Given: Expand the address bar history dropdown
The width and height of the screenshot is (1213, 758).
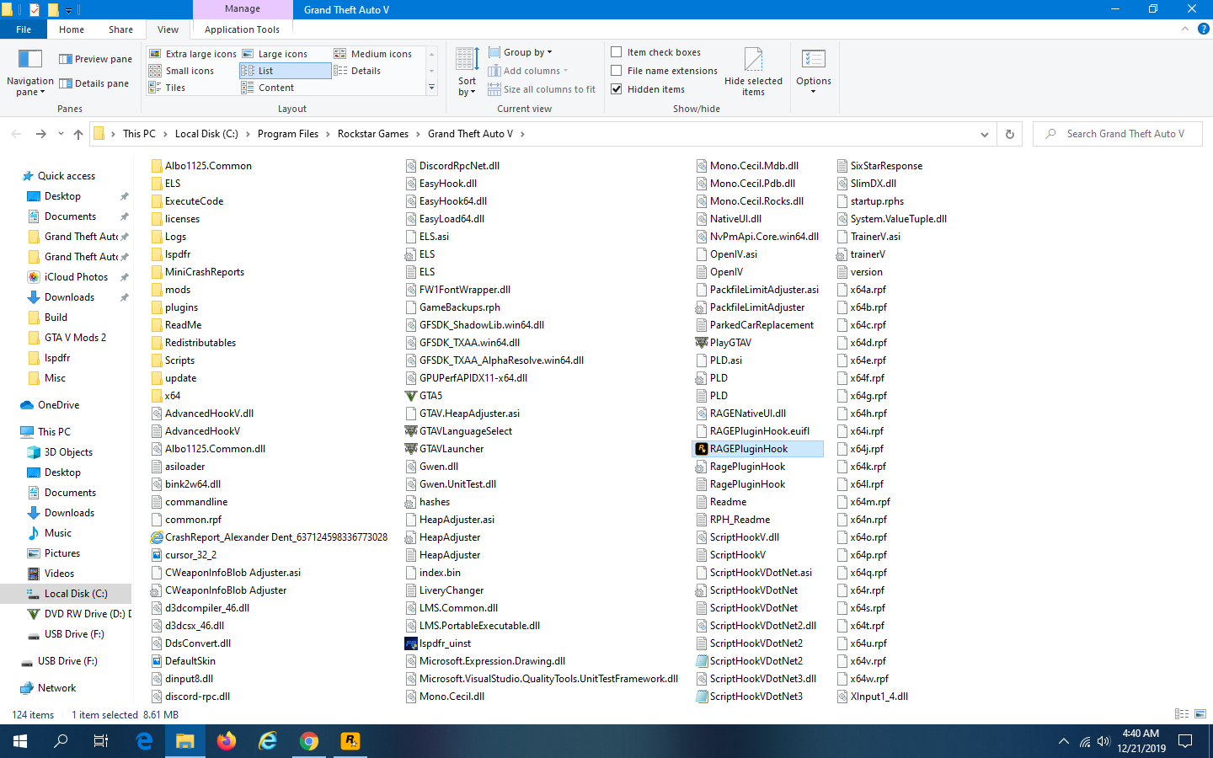Looking at the screenshot, I should 985,134.
